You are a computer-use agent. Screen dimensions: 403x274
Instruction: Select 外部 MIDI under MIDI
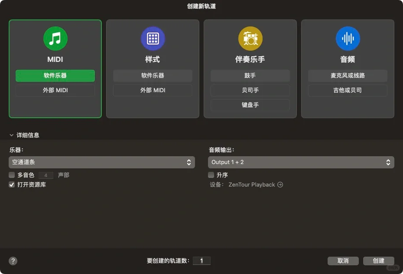(55, 90)
